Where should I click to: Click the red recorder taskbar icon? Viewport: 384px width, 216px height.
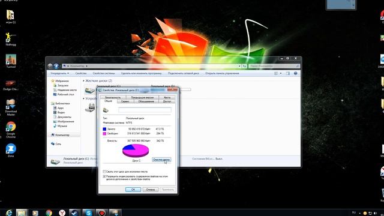[101, 212]
